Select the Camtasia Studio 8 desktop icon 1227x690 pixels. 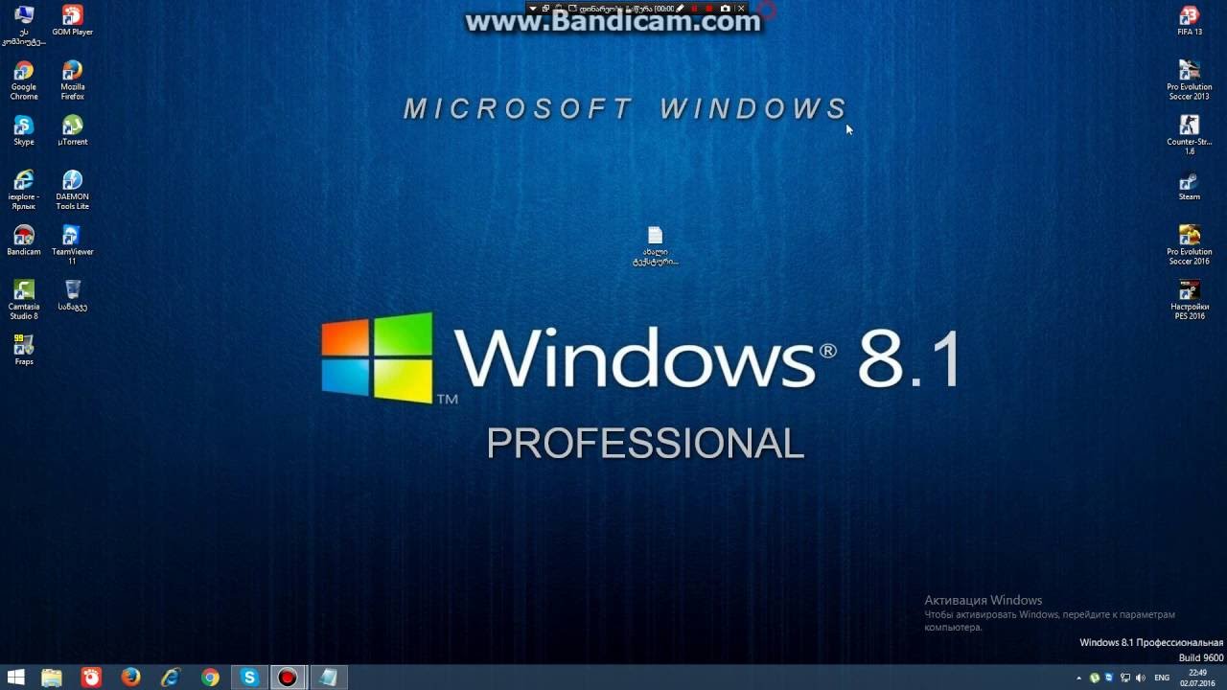24,300
